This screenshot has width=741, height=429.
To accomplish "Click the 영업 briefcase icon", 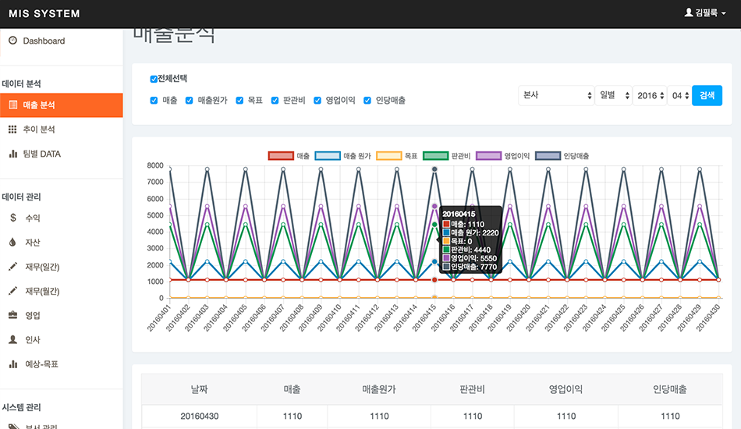I will (x=12, y=315).
